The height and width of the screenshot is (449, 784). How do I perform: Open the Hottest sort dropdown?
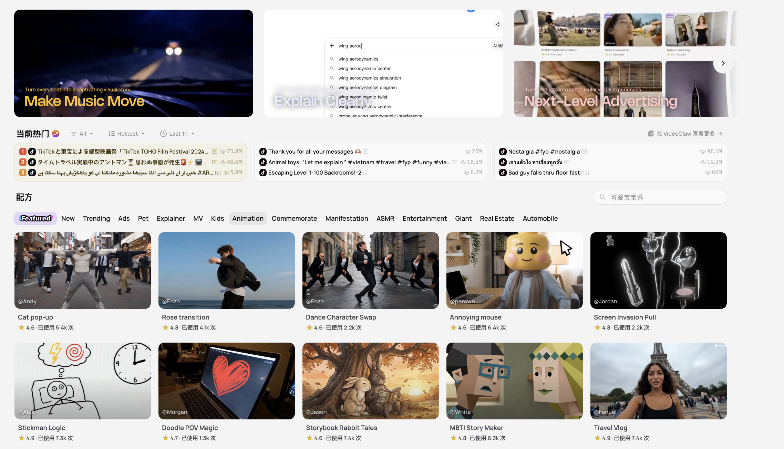[x=126, y=134]
